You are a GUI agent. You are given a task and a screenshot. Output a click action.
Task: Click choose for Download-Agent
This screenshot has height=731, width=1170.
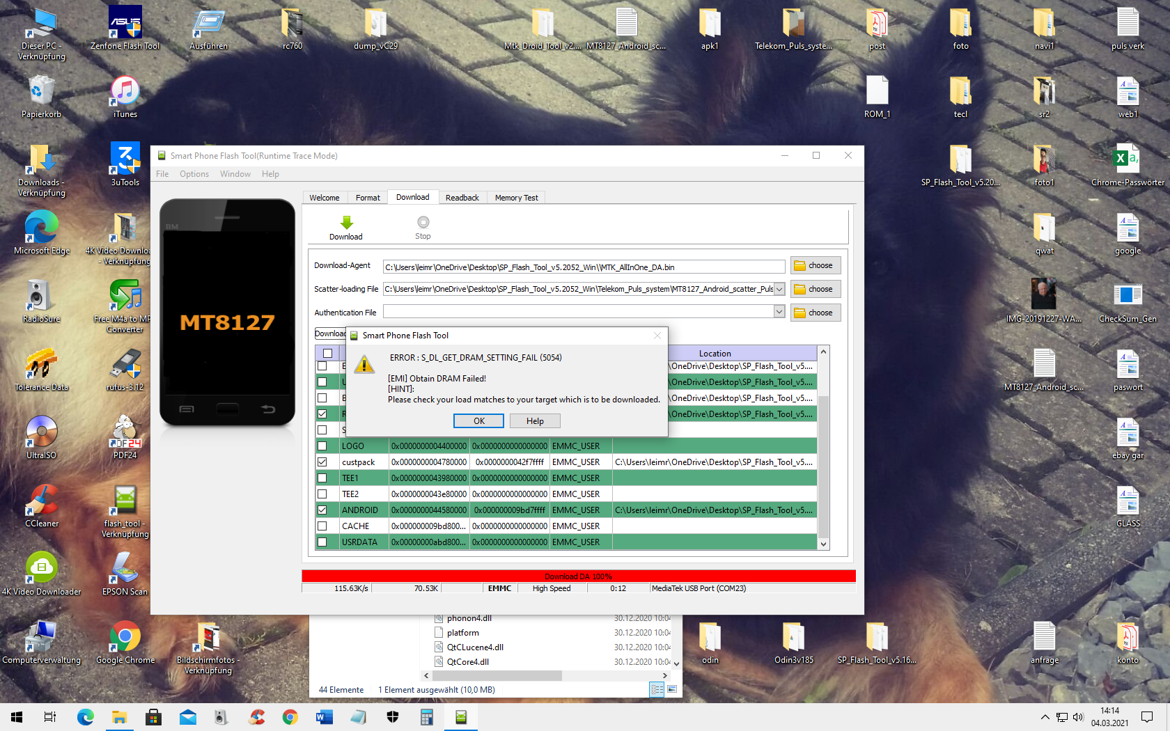point(816,265)
